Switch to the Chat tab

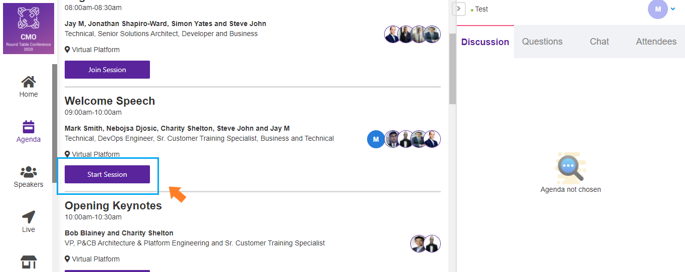[599, 42]
